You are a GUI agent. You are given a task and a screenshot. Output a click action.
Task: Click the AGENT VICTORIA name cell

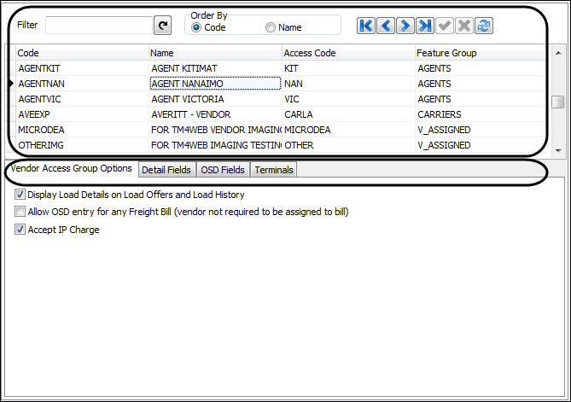click(216, 99)
